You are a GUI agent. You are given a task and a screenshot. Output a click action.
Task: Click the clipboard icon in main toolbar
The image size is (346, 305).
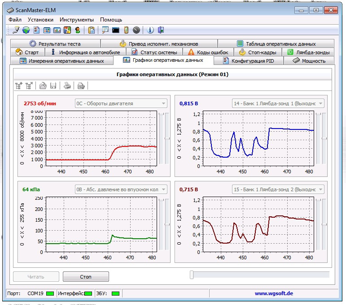92,30
